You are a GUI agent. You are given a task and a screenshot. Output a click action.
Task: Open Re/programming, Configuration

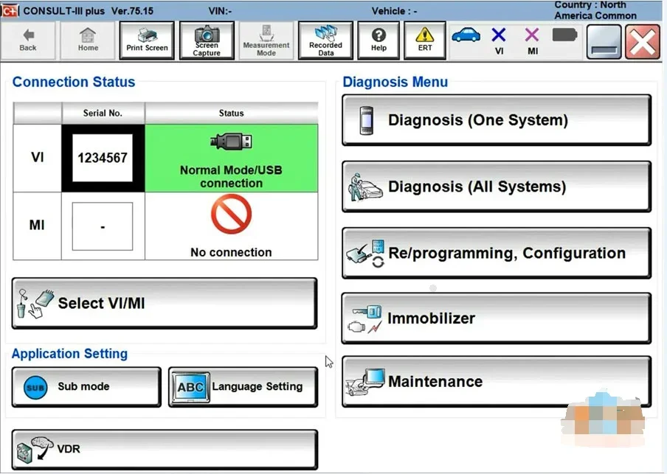[x=496, y=253]
